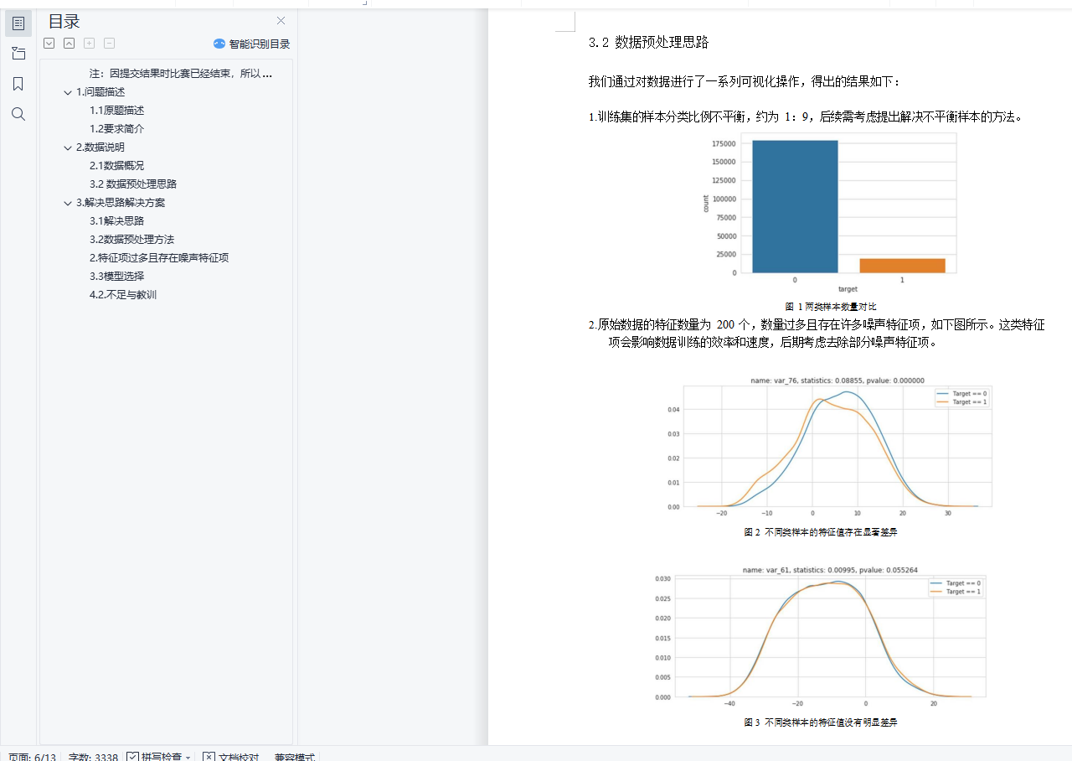1072x761 pixels.
Task: Click the page 6/13 indicator in status bar
Action: pyautogui.click(x=32, y=757)
